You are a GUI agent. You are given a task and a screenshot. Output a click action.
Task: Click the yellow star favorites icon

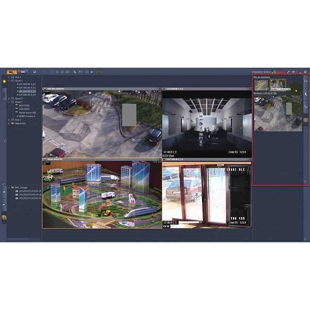tap(4, 81)
